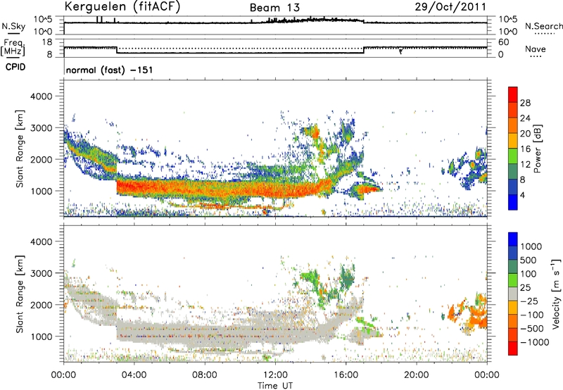Select the "Beam 13" header text

(274, 8)
